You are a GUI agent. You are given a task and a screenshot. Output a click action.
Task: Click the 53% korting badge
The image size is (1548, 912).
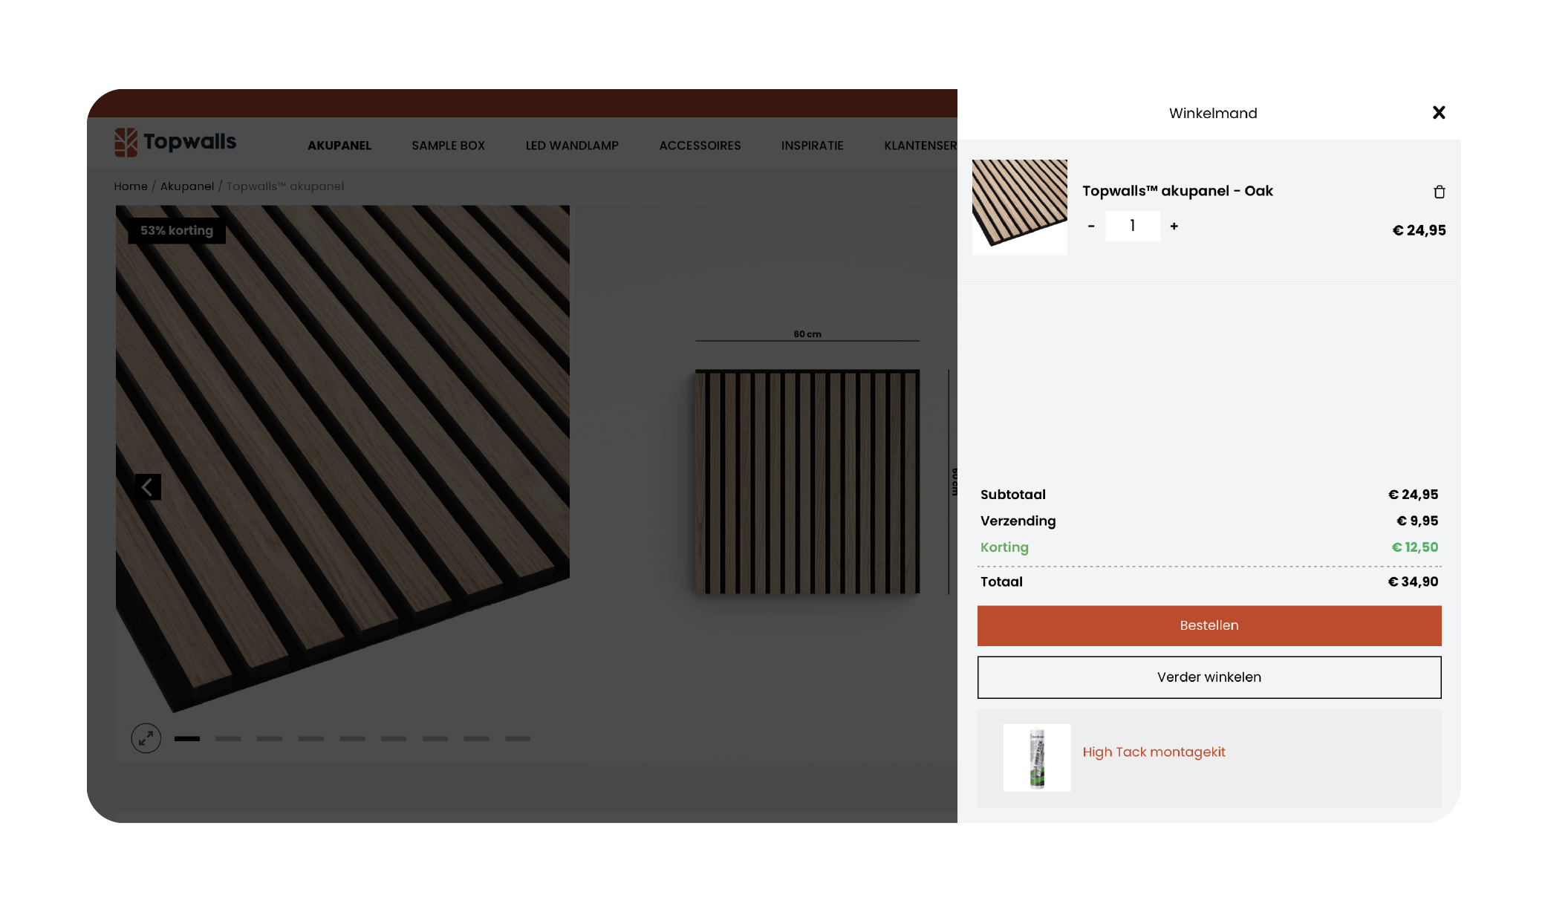point(177,230)
